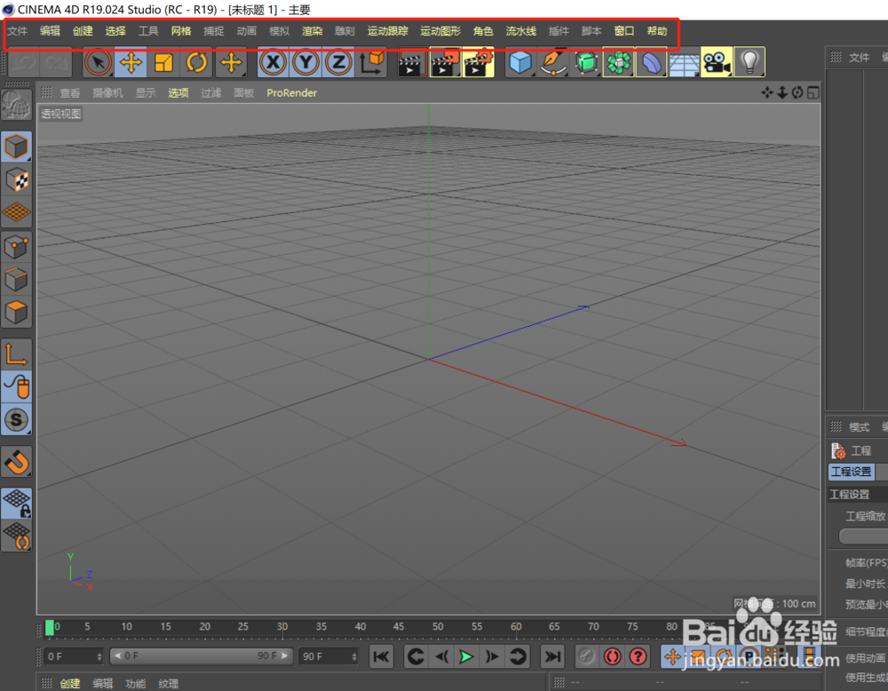Add a Camera object
The height and width of the screenshot is (691, 888).
717,62
